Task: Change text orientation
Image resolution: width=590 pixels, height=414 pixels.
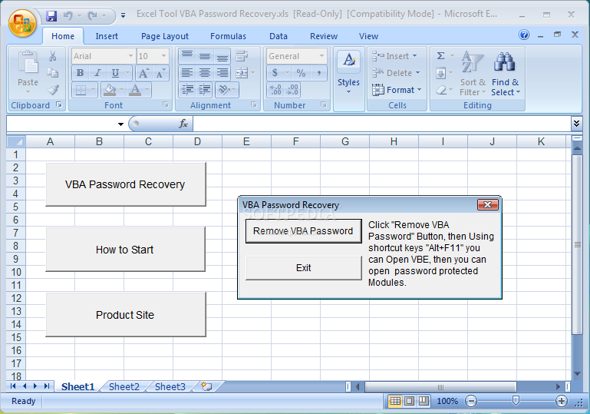Action: tap(224, 90)
